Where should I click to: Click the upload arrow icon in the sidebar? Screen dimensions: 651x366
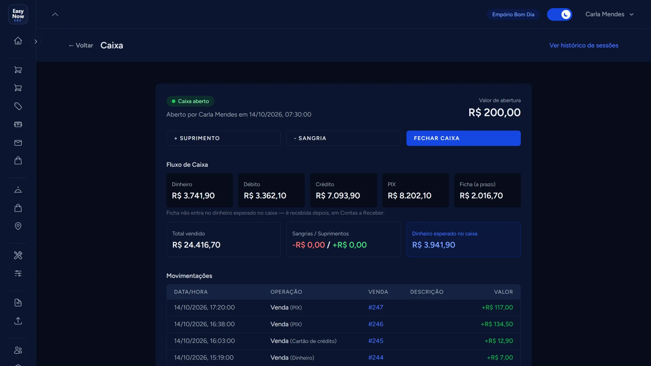coord(18,321)
